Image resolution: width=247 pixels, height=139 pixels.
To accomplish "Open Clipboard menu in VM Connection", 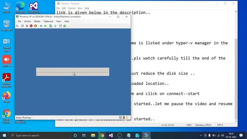I will 48,21.
